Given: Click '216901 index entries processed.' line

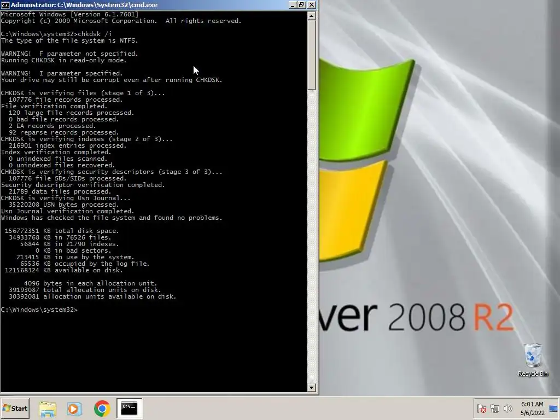Looking at the screenshot, I should [67, 145].
